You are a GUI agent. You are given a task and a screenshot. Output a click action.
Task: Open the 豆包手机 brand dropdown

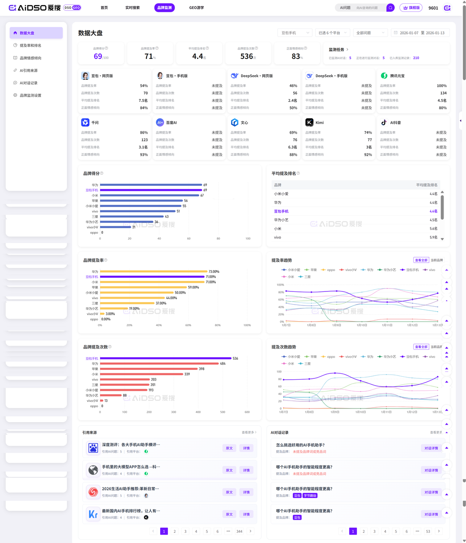tap(295, 33)
